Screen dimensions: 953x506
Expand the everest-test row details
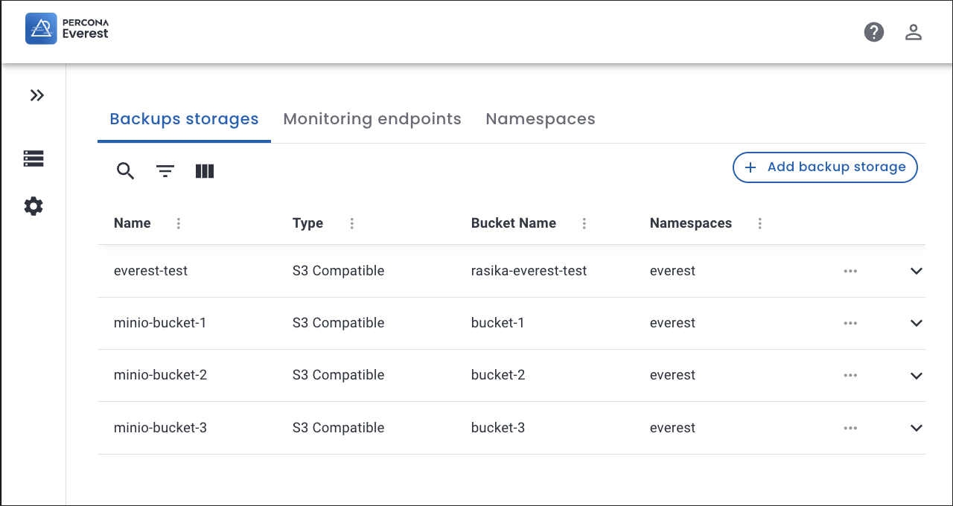point(917,271)
